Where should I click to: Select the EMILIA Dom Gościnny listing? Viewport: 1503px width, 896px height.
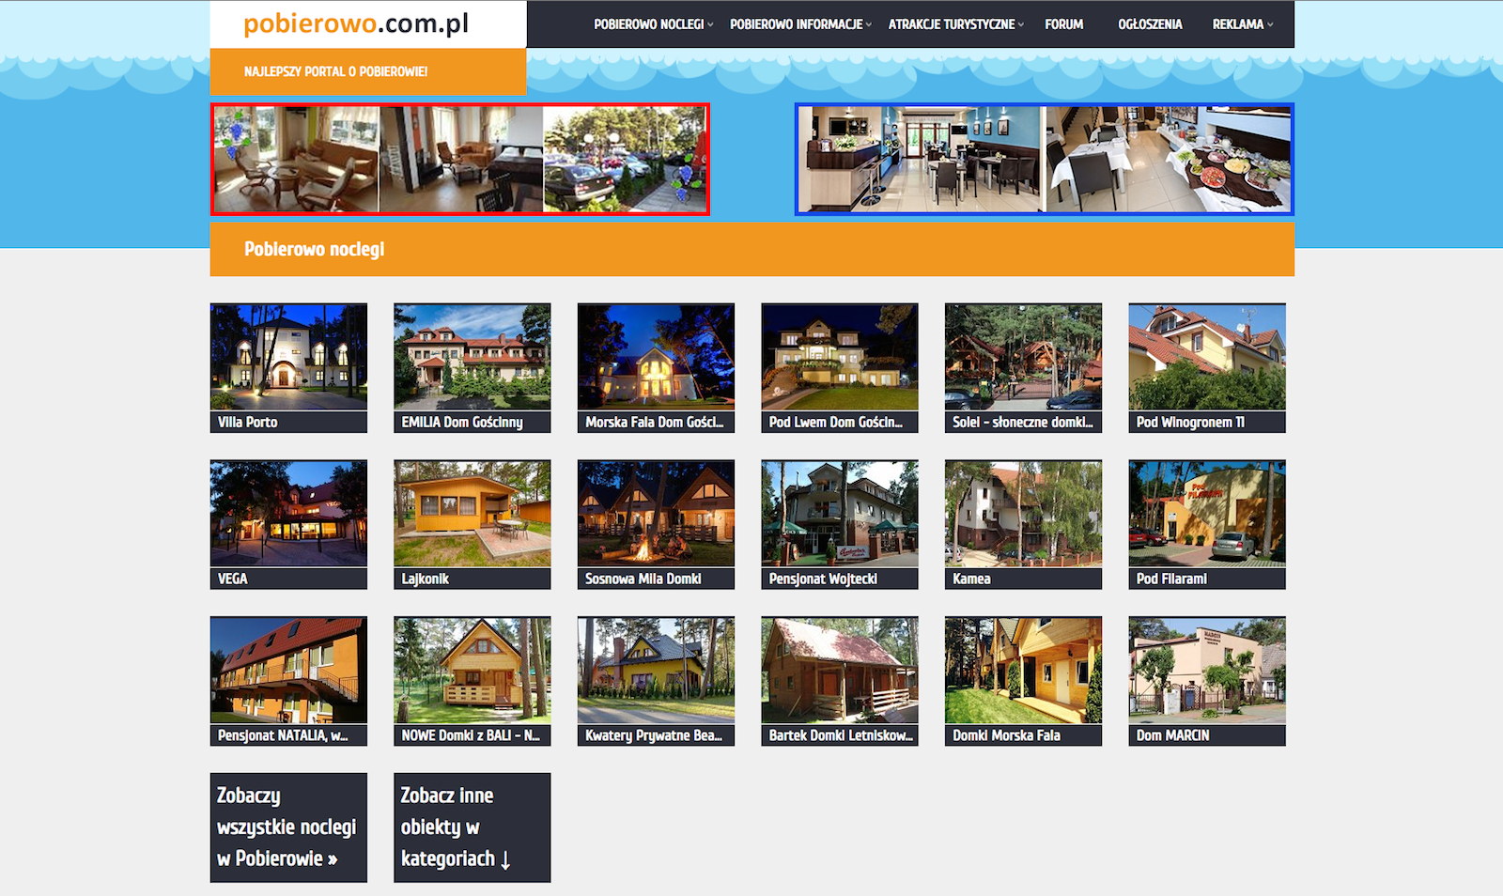[x=472, y=357]
